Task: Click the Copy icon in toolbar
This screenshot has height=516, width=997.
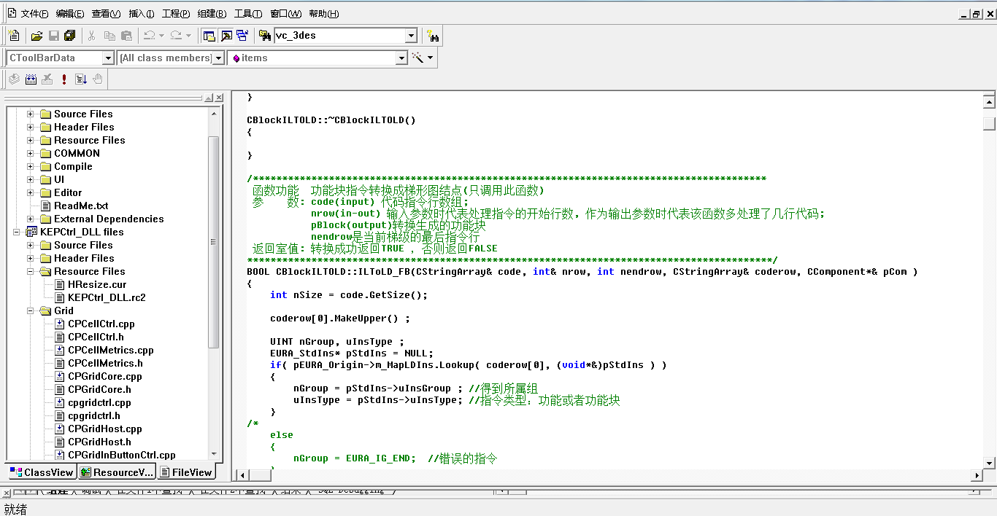Action: coord(109,35)
